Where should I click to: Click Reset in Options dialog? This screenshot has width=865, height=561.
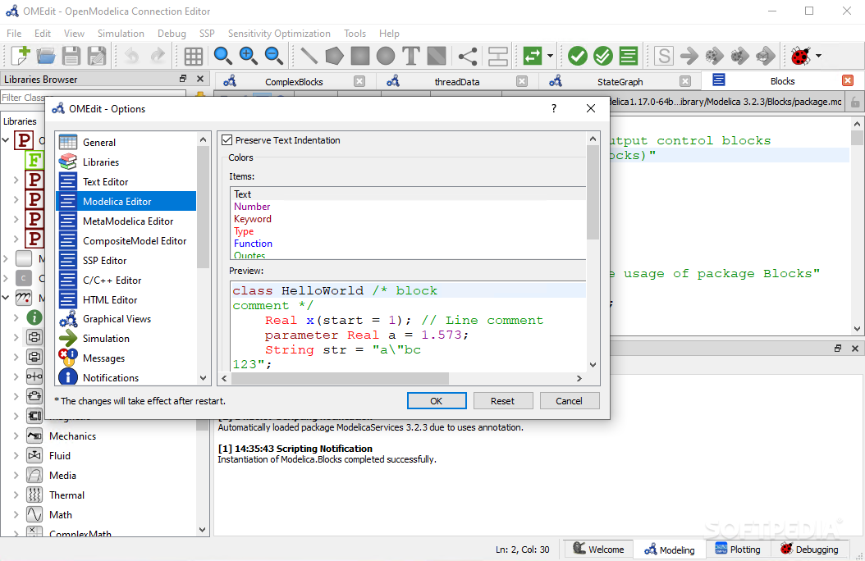(x=502, y=400)
